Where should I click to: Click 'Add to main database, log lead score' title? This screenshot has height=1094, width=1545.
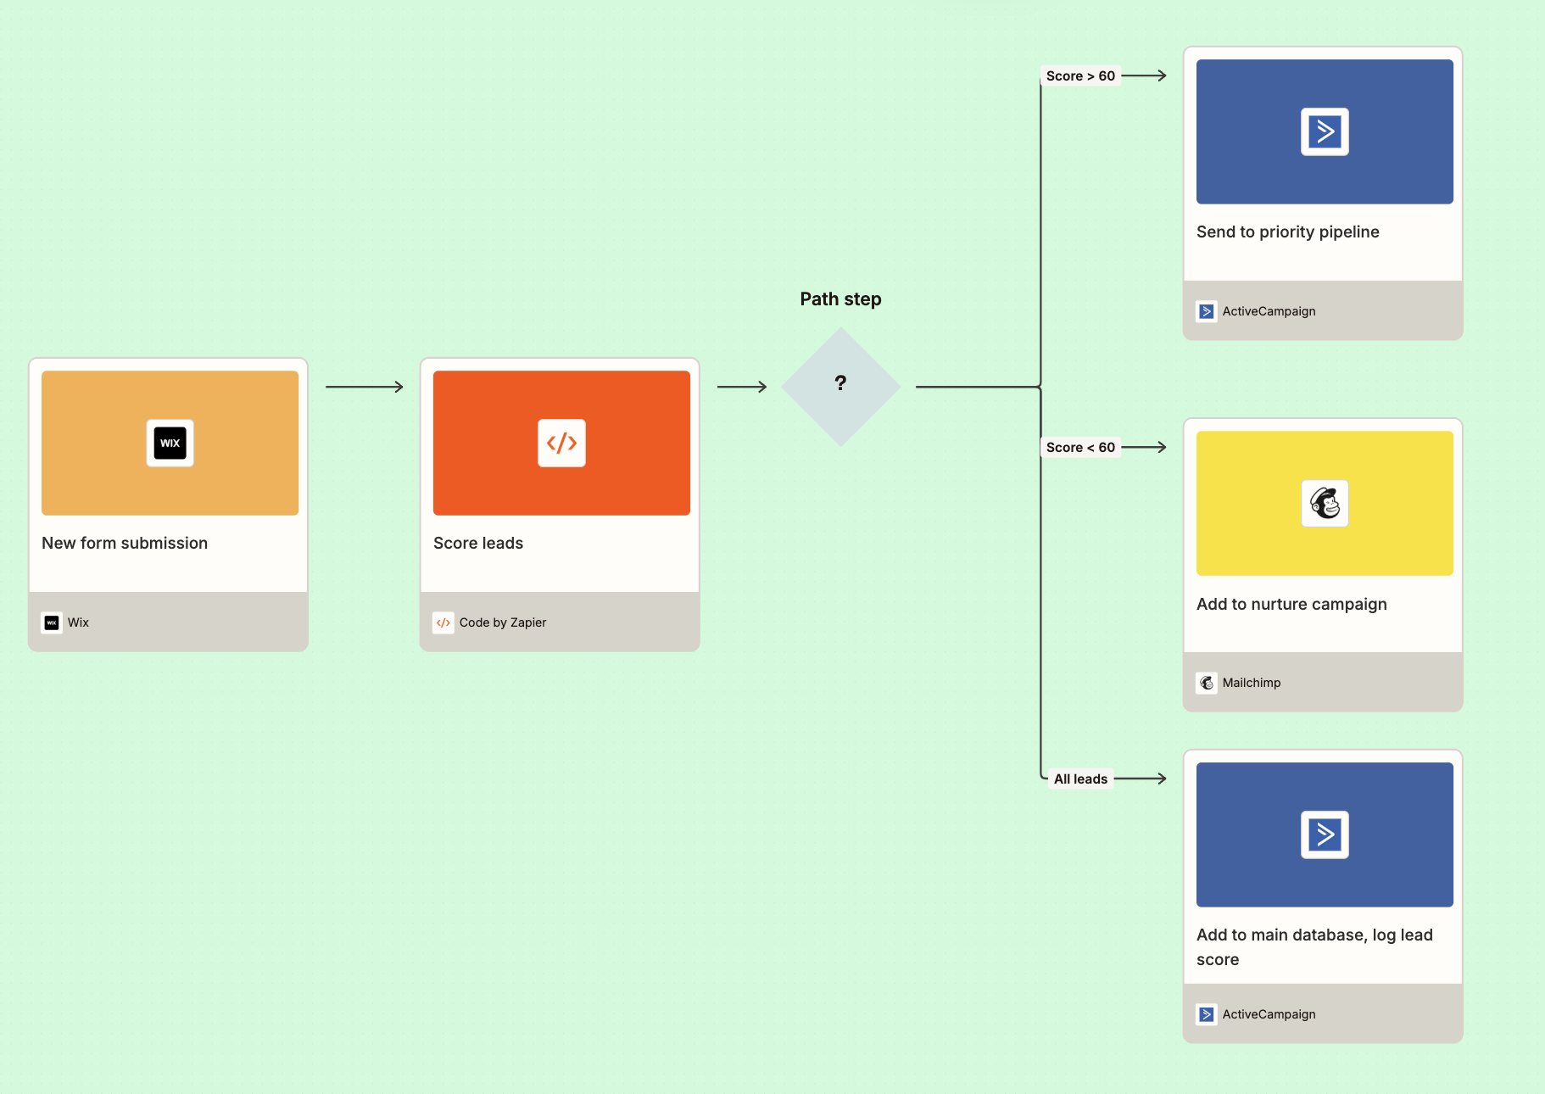point(1314,947)
